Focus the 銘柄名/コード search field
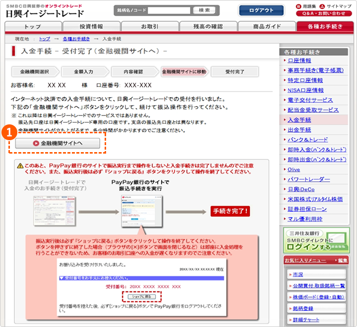This screenshot has height=327, width=357. [x=169, y=10]
